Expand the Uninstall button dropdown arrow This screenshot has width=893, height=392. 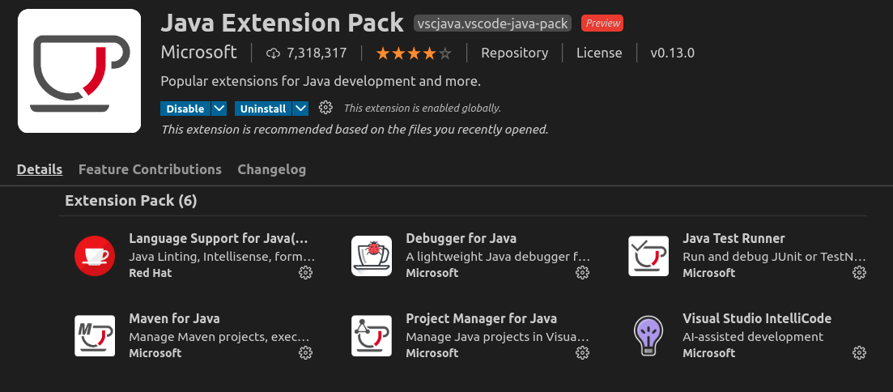point(301,109)
